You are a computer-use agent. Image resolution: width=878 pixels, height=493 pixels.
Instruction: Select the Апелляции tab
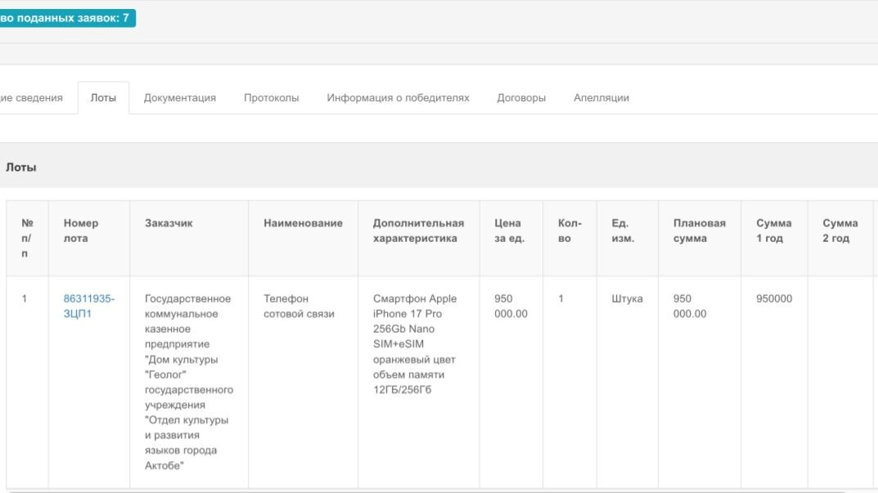point(601,98)
